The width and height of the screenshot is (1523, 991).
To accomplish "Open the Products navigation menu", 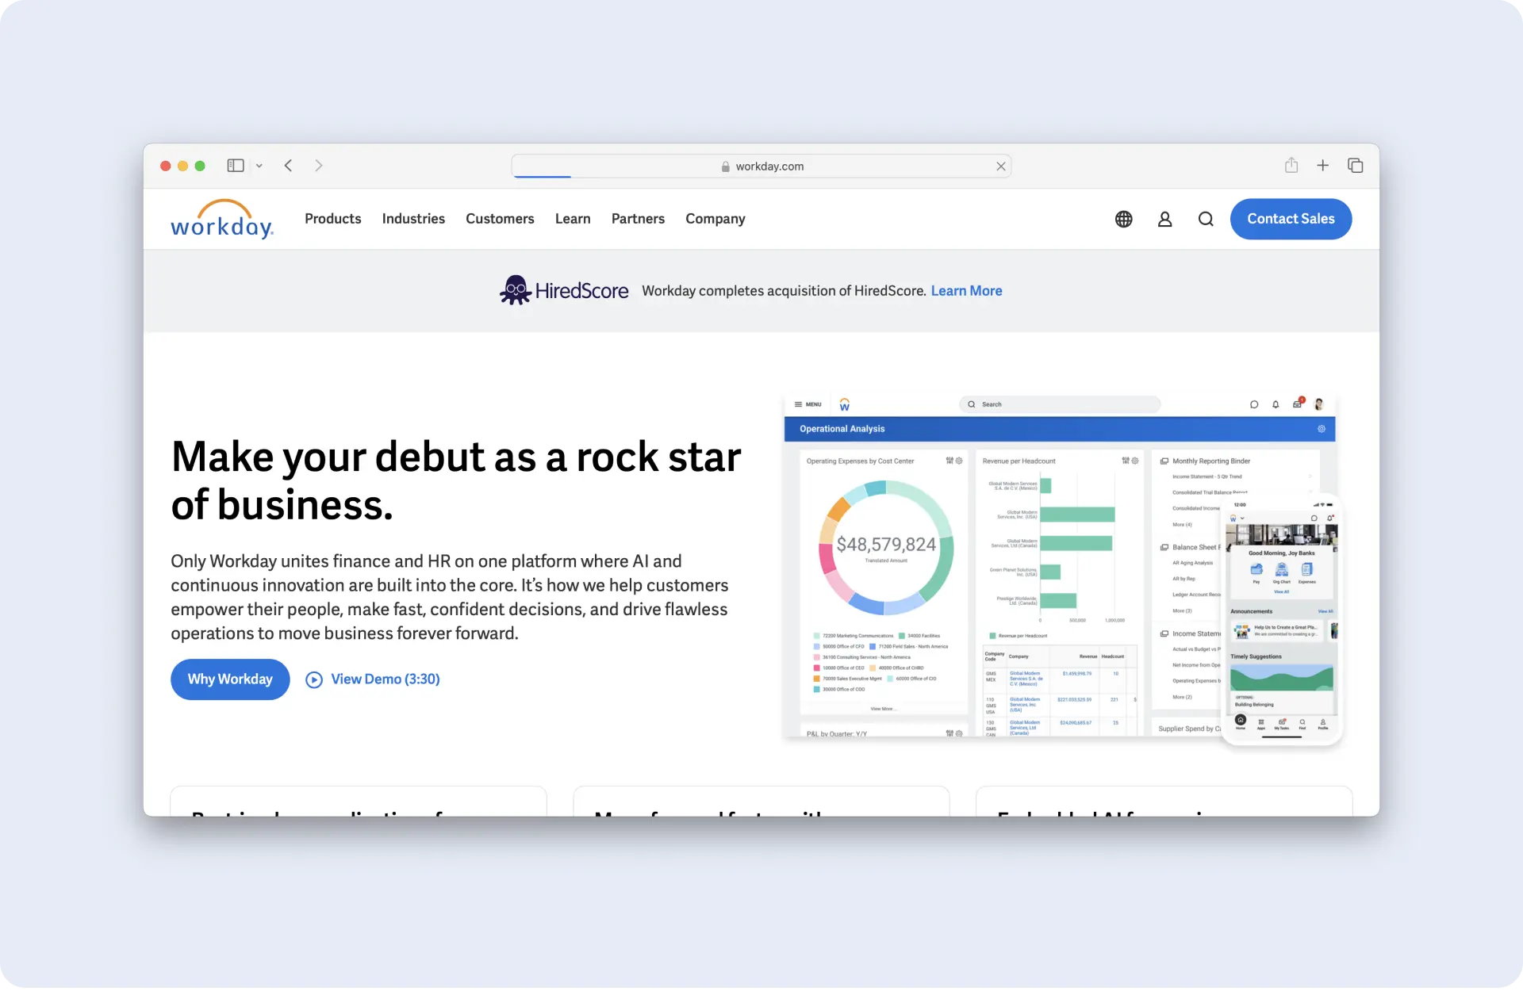I will (332, 219).
